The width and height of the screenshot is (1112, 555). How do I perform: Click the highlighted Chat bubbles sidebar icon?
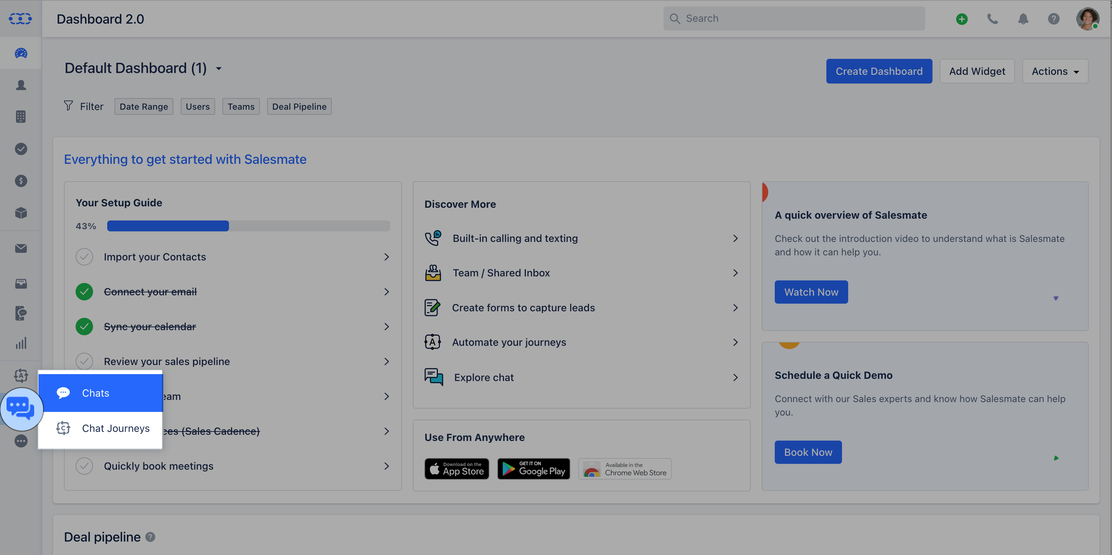pyautogui.click(x=21, y=409)
